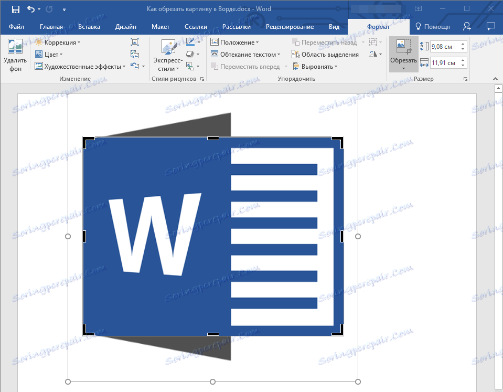This screenshot has height=392, width=503.
Task: Open the Файл tab
Action: [16, 27]
